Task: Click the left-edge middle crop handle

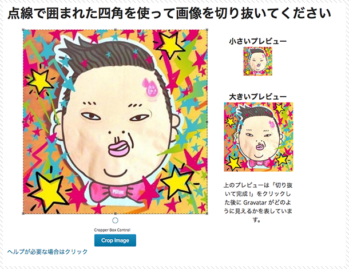Action: [x=23, y=122]
